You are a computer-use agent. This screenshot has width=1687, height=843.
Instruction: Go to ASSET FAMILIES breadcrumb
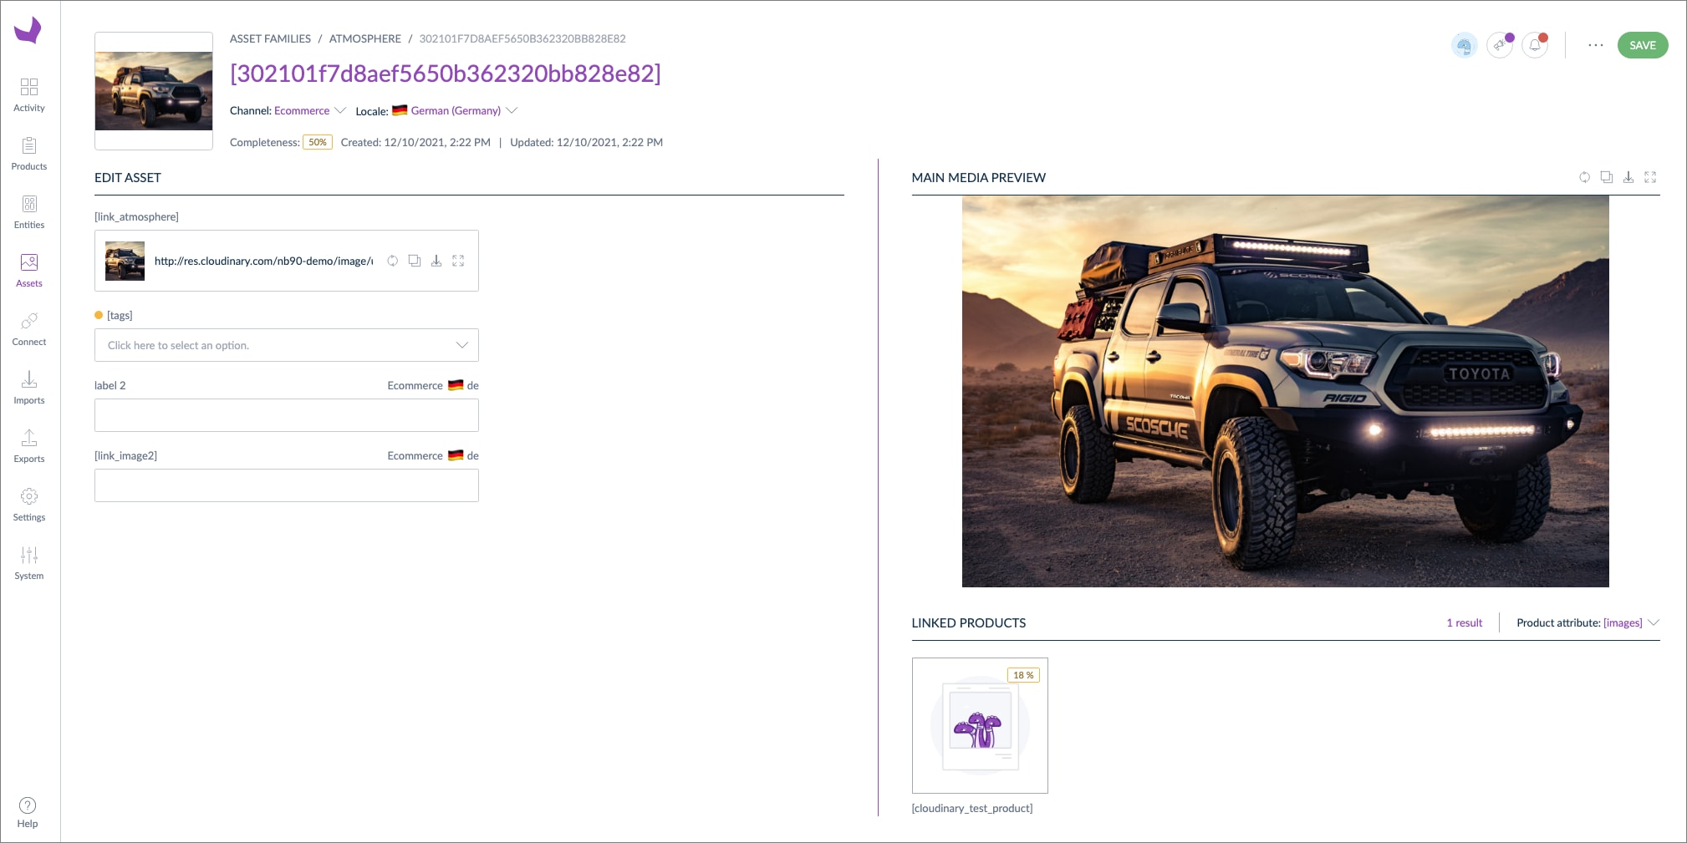270,38
